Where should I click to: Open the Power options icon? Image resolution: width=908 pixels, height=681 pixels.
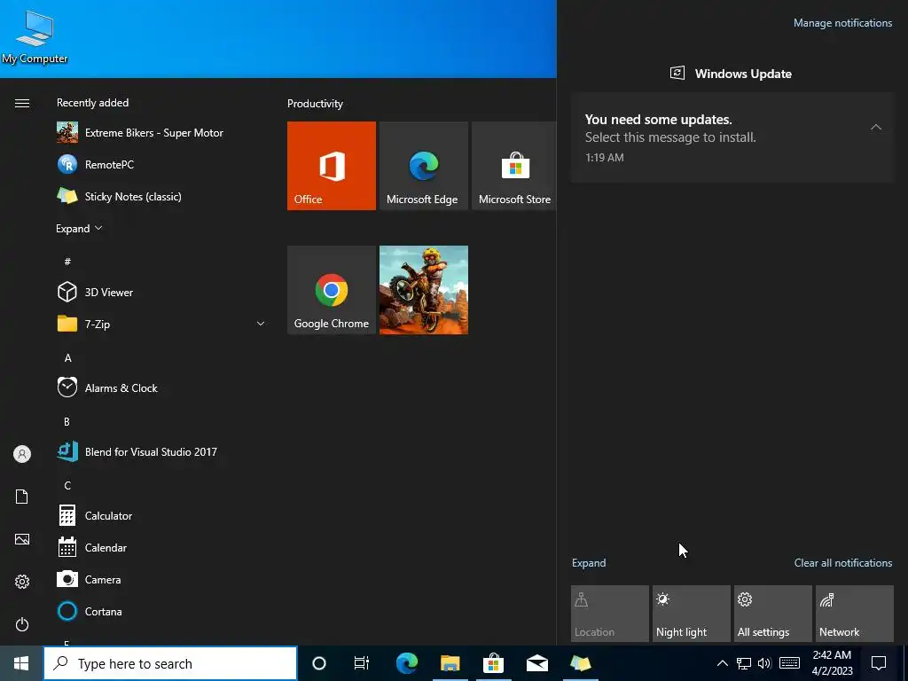point(22,624)
